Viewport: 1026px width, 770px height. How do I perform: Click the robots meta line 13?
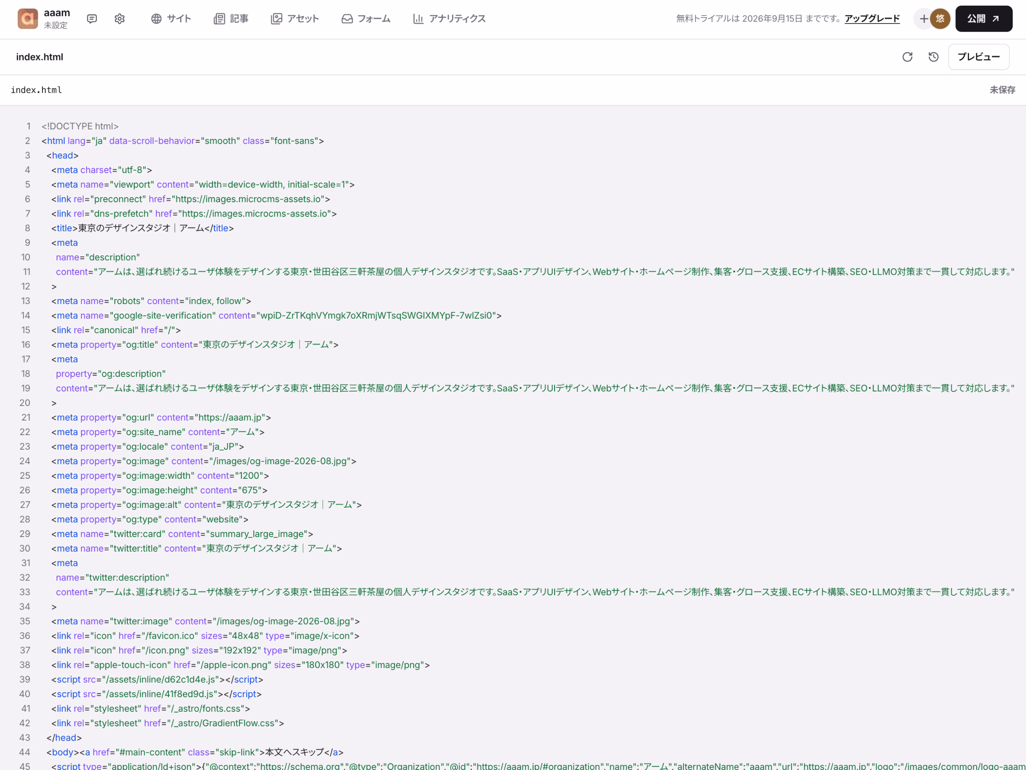pos(151,301)
